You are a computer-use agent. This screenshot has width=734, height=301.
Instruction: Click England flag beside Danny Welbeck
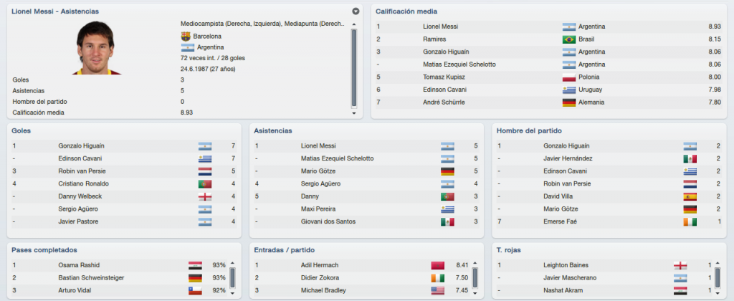(x=204, y=196)
